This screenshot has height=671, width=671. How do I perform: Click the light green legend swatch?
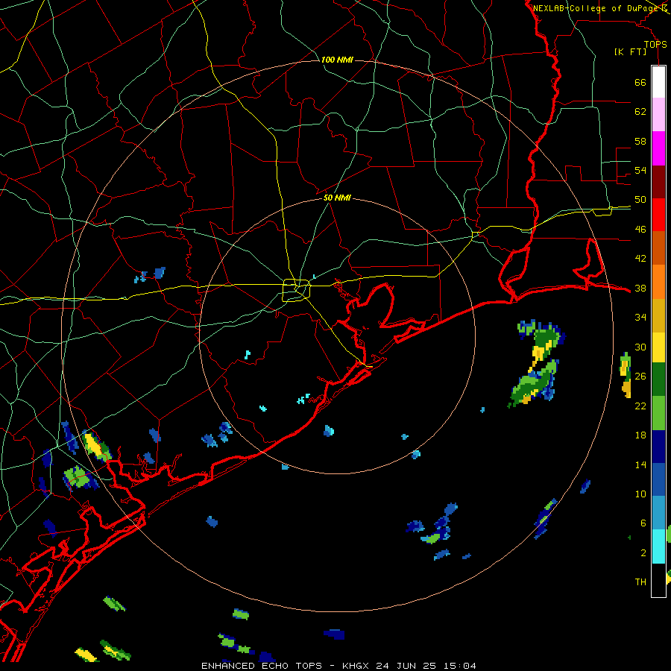(658, 413)
